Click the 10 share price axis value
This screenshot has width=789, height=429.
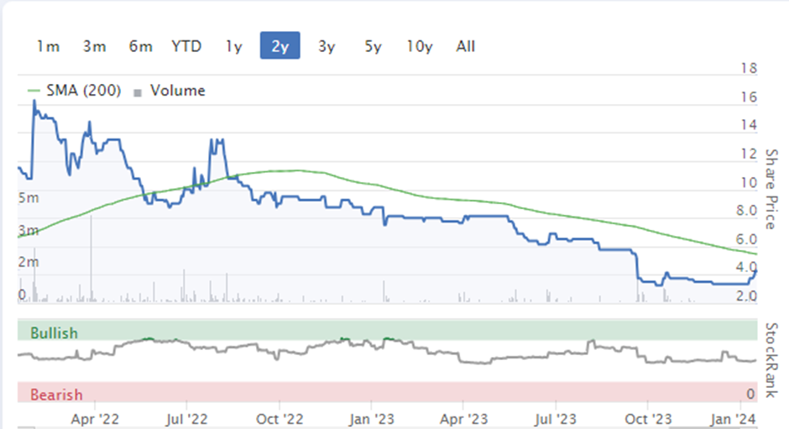[x=749, y=183]
